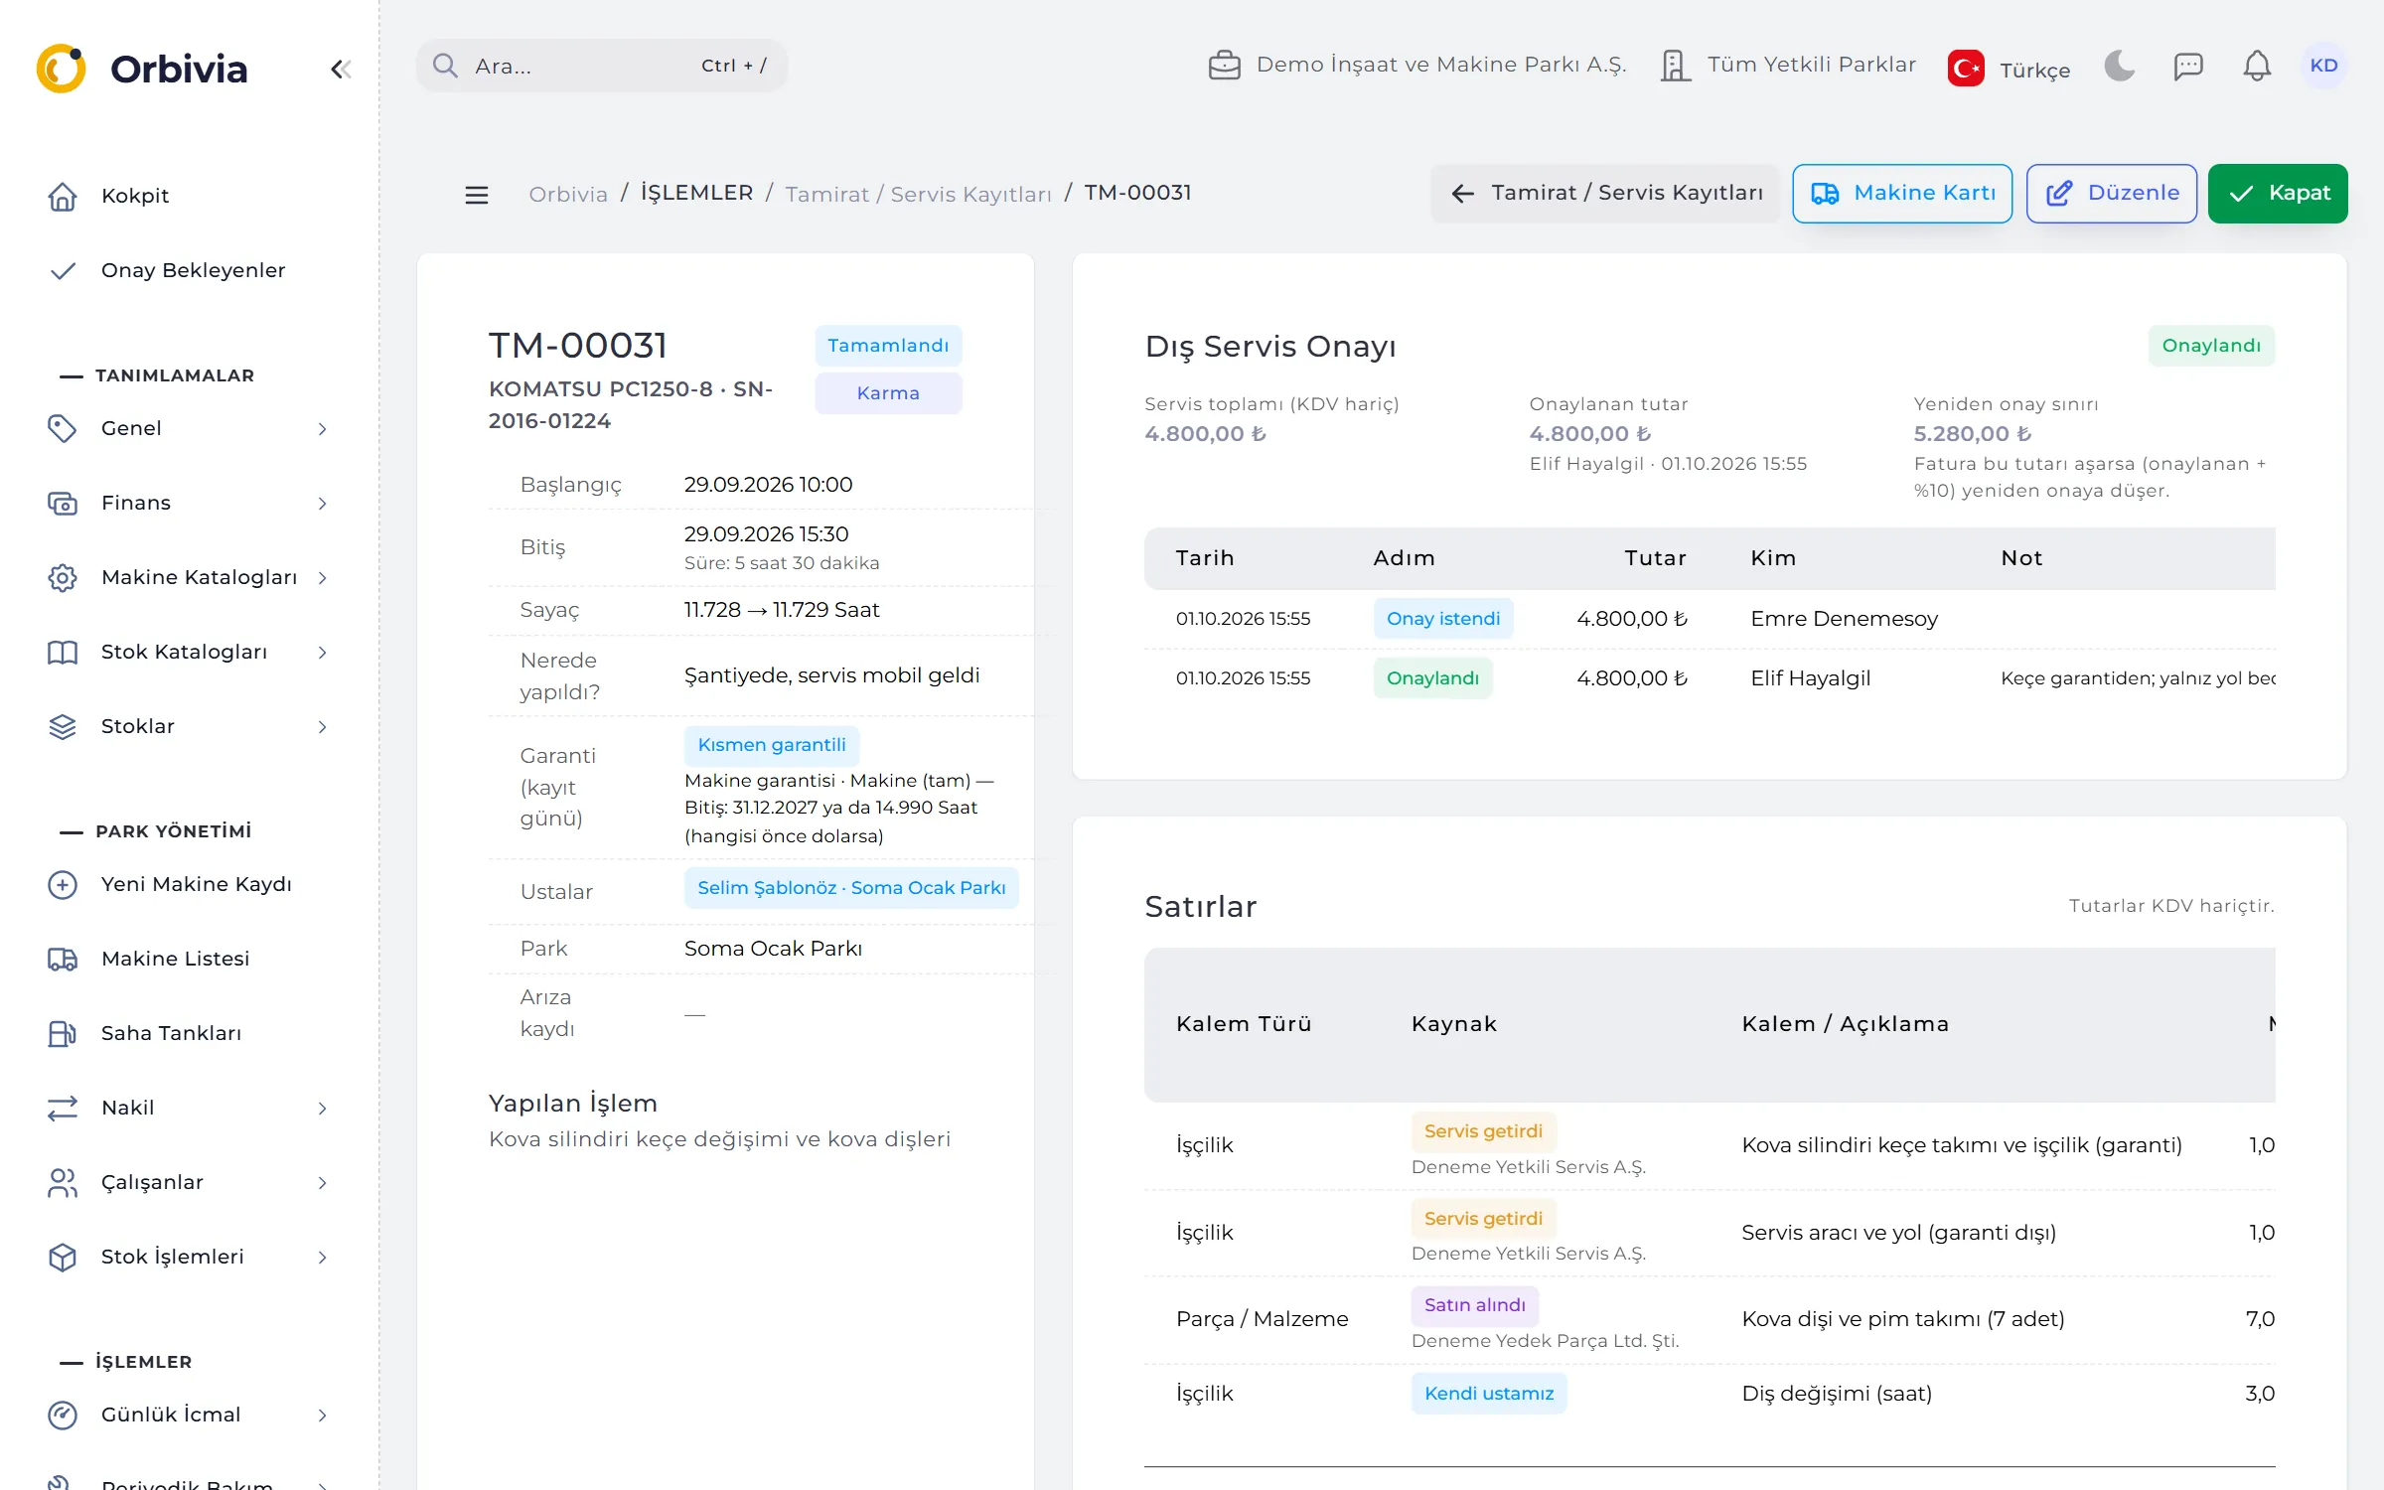Screen dimensions: 2384x1490
Task: Click the Onay istendi status badge
Action: pyautogui.click(x=1443, y=618)
